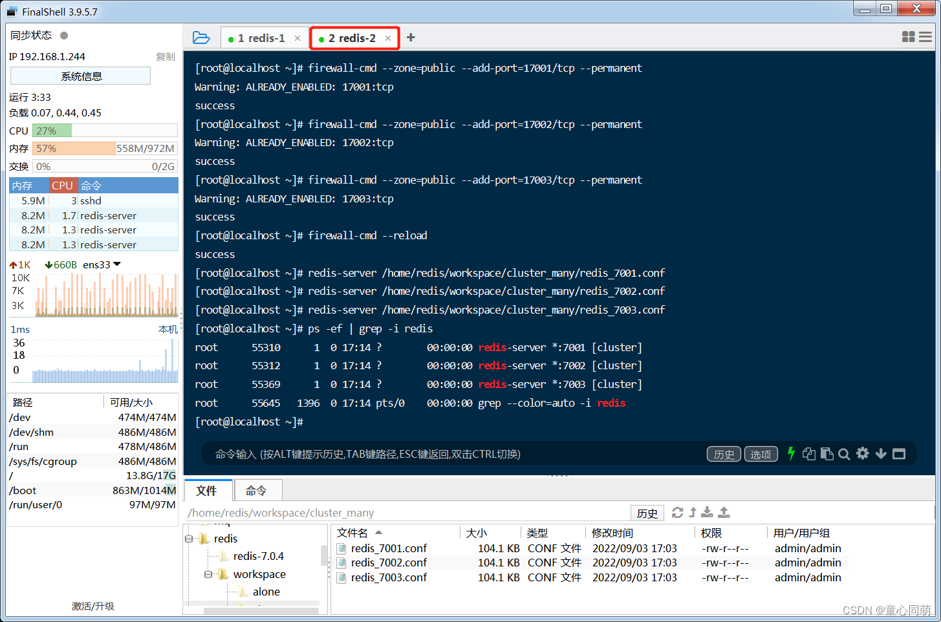Open path 历史 button in file panel

coord(647,513)
